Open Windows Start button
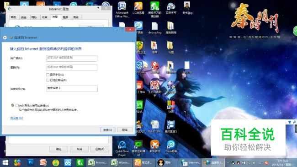This screenshot has height=167, width=297. click(5, 162)
